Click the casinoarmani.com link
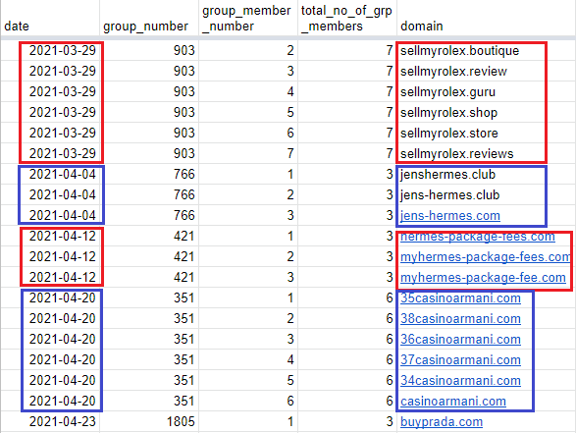This screenshot has width=576, height=433. [453, 401]
